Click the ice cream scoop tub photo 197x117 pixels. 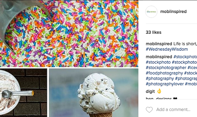[23, 93]
